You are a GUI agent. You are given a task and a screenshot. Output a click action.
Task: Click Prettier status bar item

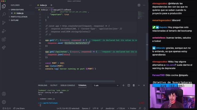pyautogui.click(x=132, y=108)
